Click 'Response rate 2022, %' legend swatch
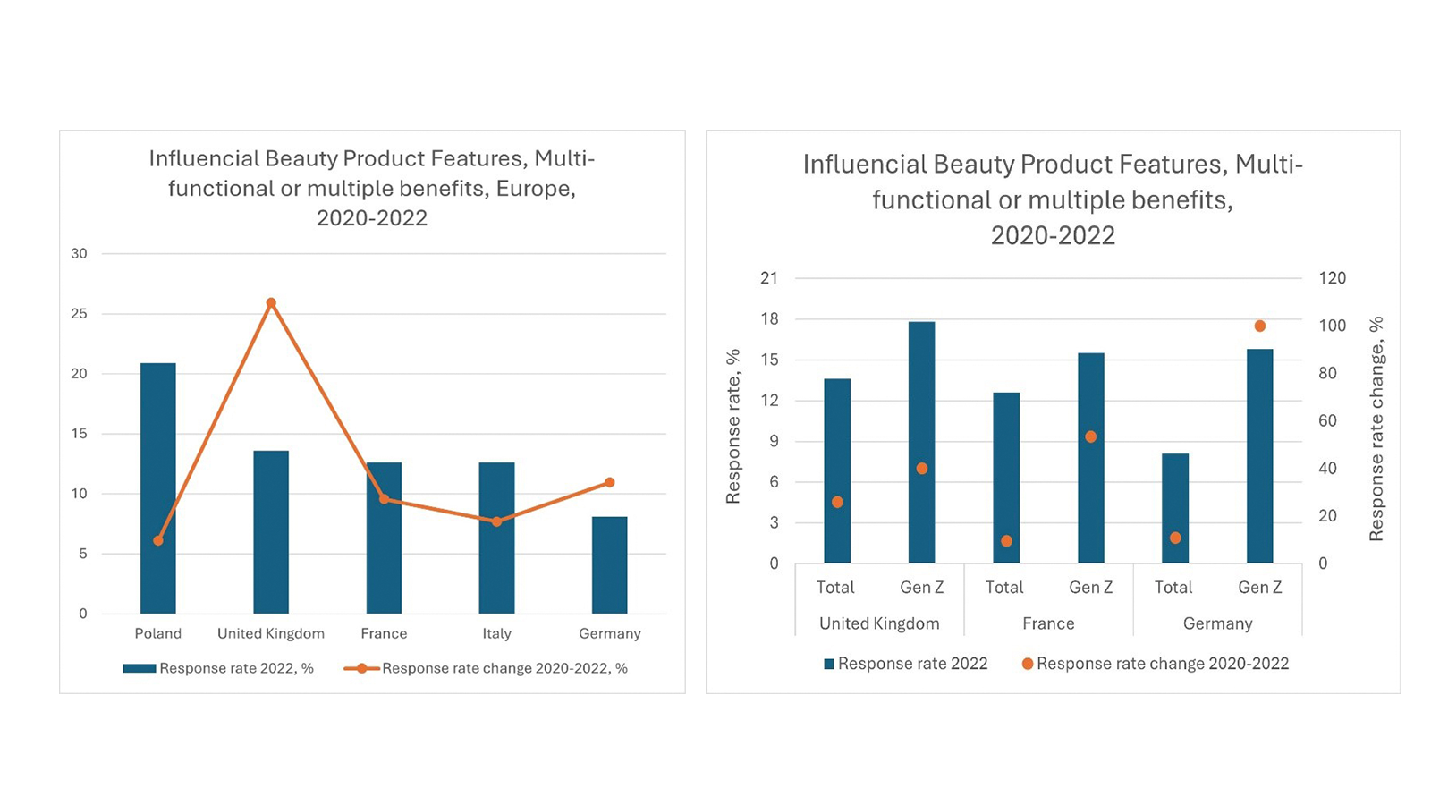 tap(140, 668)
